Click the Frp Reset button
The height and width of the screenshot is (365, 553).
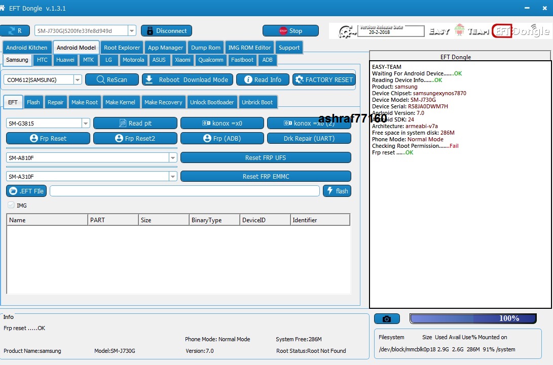(48, 138)
